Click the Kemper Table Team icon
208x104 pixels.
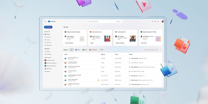click(45, 66)
